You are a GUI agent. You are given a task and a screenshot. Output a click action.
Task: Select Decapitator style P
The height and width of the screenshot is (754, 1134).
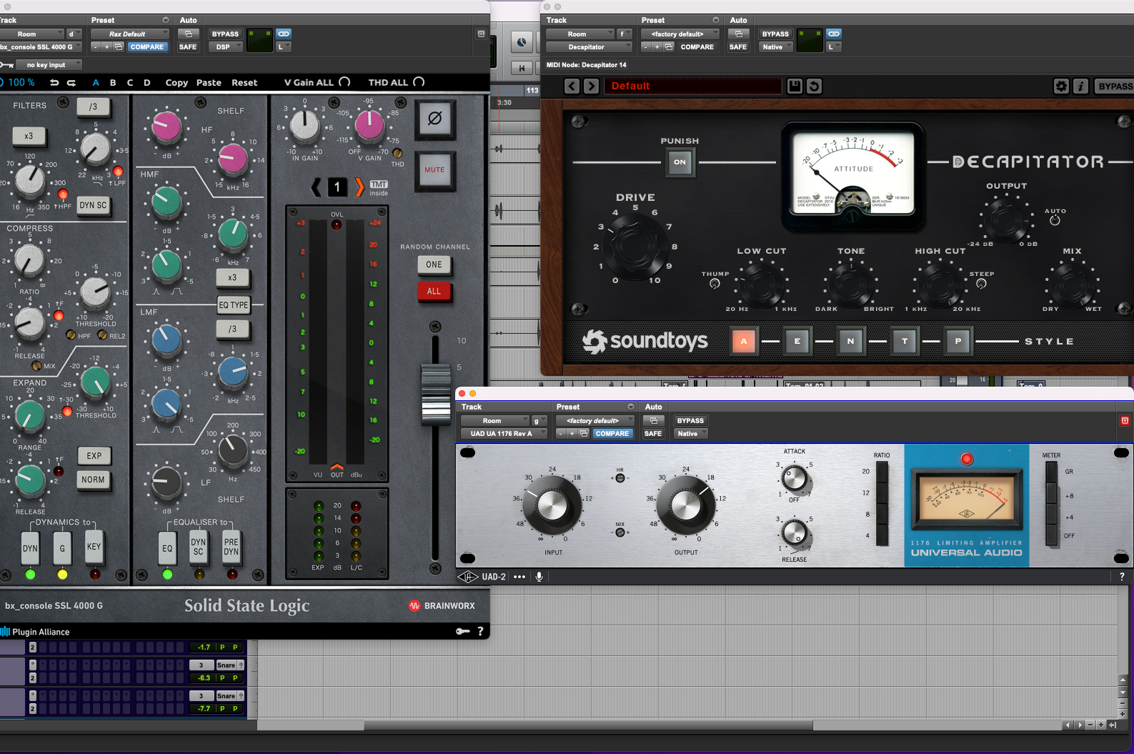pos(958,341)
